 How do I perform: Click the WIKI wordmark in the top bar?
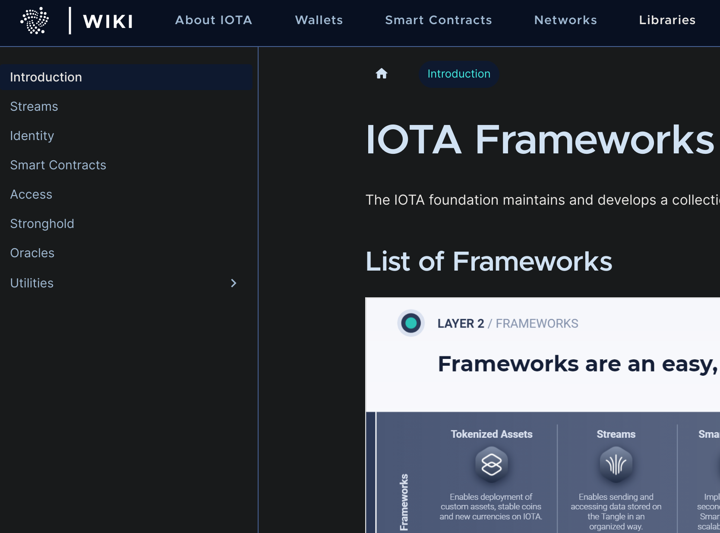click(107, 21)
